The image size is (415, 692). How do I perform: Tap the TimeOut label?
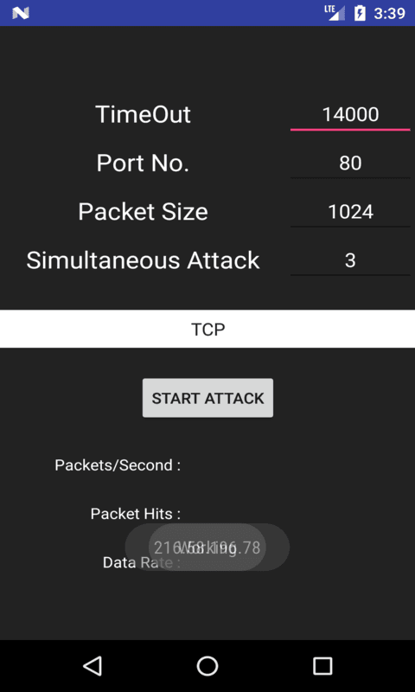pyautogui.click(x=143, y=115)
